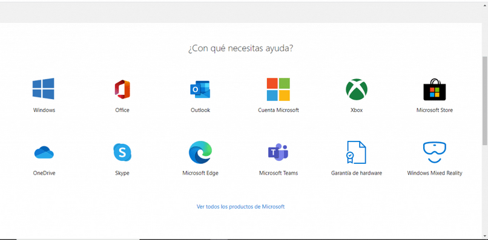Image resolution: width=488 pixels, height=240 pixels.
Task: Open the Cuenta Microsoft four-color logo
Action: click(x=279, y=89)
